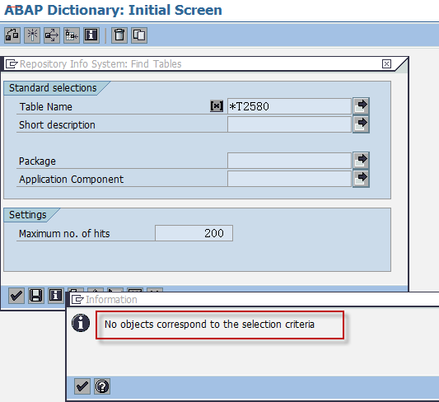
Task: Toggle the selection option icon beside Table Name
Action: tap(217, 106)
